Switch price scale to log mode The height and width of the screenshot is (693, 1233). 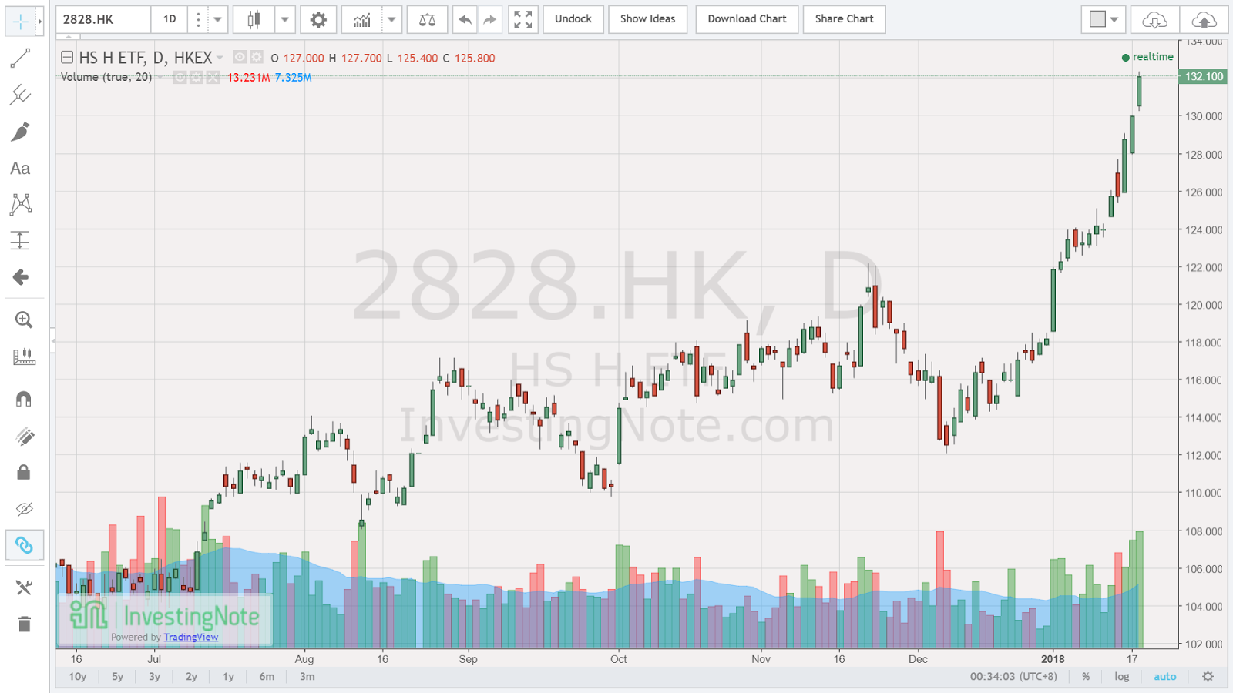pyautogui.click(x=1121, y=676)
